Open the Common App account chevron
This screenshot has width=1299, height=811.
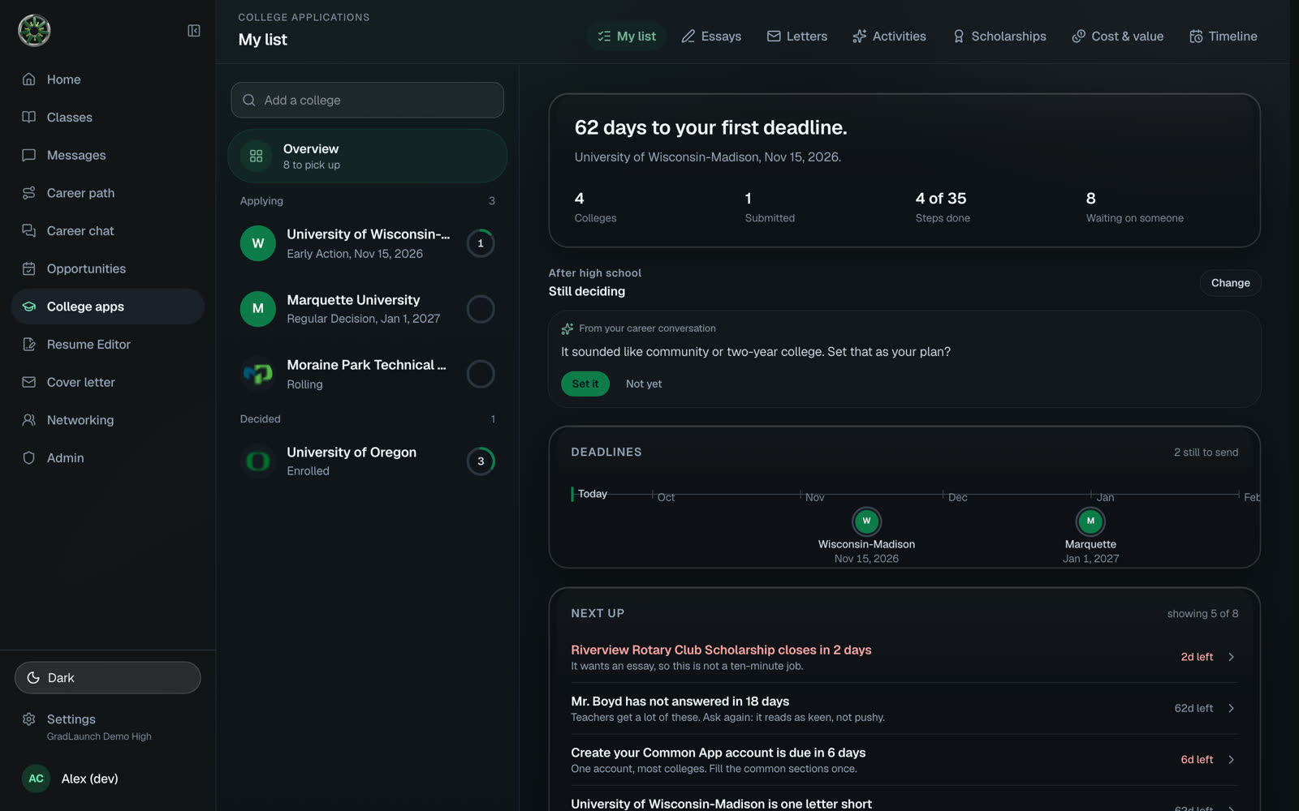click(1232, 760)
